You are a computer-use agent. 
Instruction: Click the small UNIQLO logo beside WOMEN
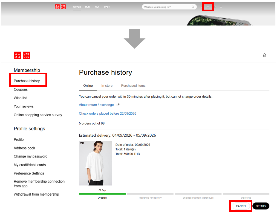click(60, 7)
